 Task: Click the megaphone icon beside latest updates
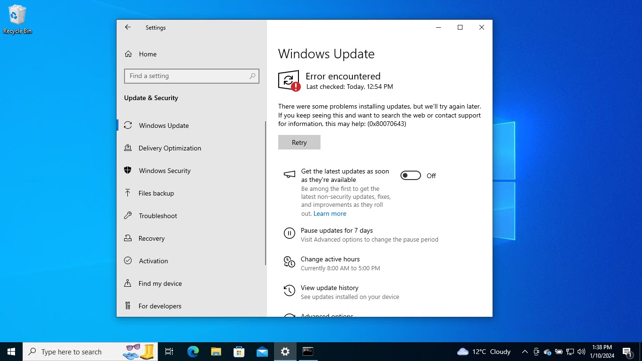click(x=290, y=174)
